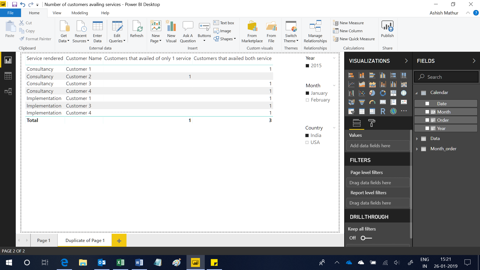Collapse the Visualizations pane chevron
The height and width of the screenshot is (270, 480).
coord(406,61)
